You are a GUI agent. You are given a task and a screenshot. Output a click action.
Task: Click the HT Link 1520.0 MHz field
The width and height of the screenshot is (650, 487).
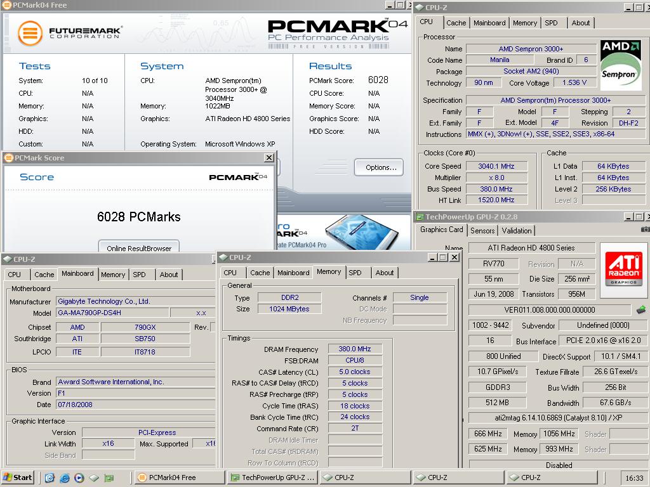[496, 200]
